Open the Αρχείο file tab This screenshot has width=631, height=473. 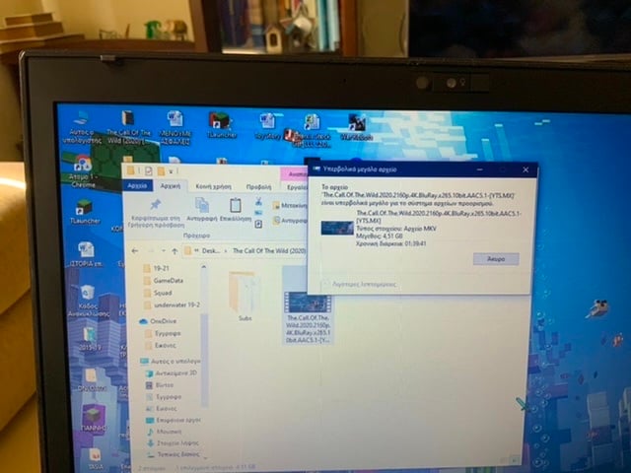click(137, 185)
